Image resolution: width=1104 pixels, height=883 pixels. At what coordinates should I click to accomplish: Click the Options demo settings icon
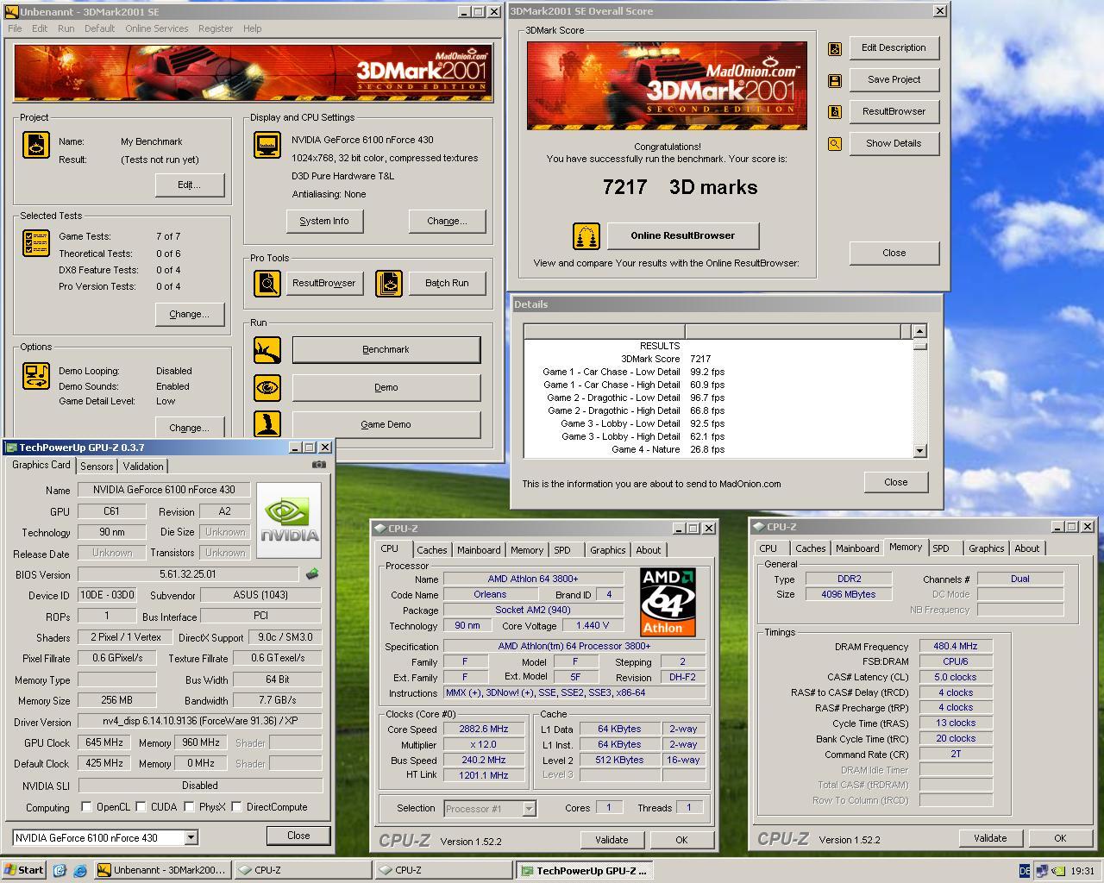[x=36, y=376]
